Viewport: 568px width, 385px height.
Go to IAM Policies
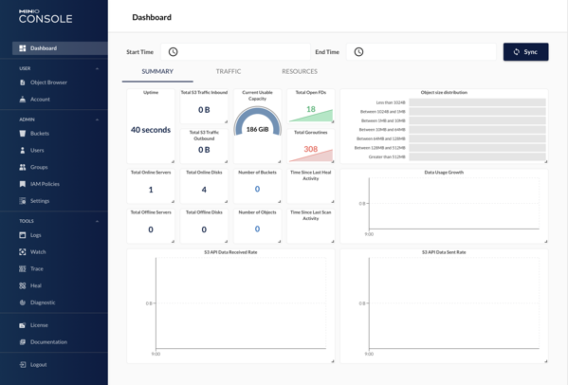point(45,184)
